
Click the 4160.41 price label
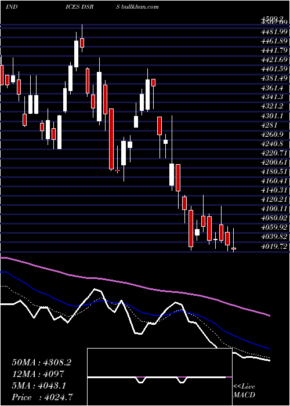[x=274, y=181]
